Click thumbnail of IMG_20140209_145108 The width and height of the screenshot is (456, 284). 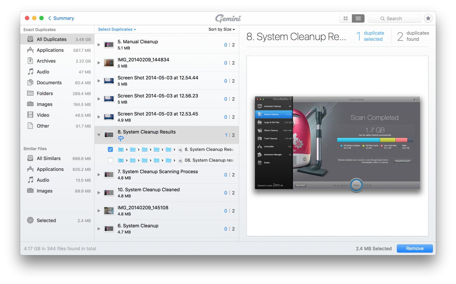coord(109,211)
